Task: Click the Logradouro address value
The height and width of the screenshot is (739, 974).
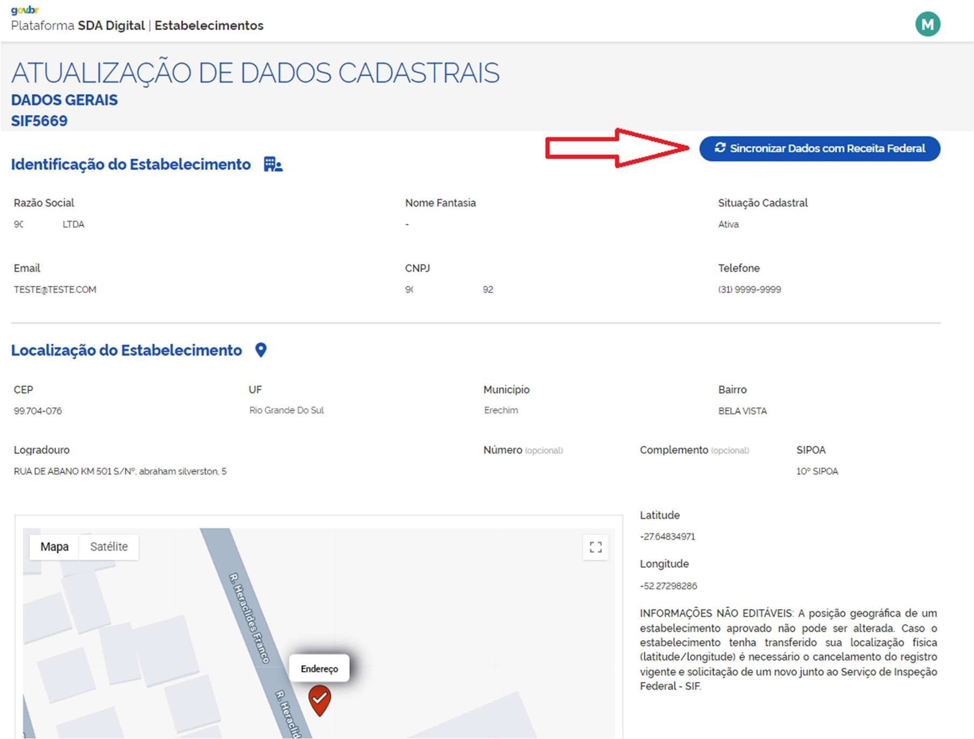Action: 120,472
